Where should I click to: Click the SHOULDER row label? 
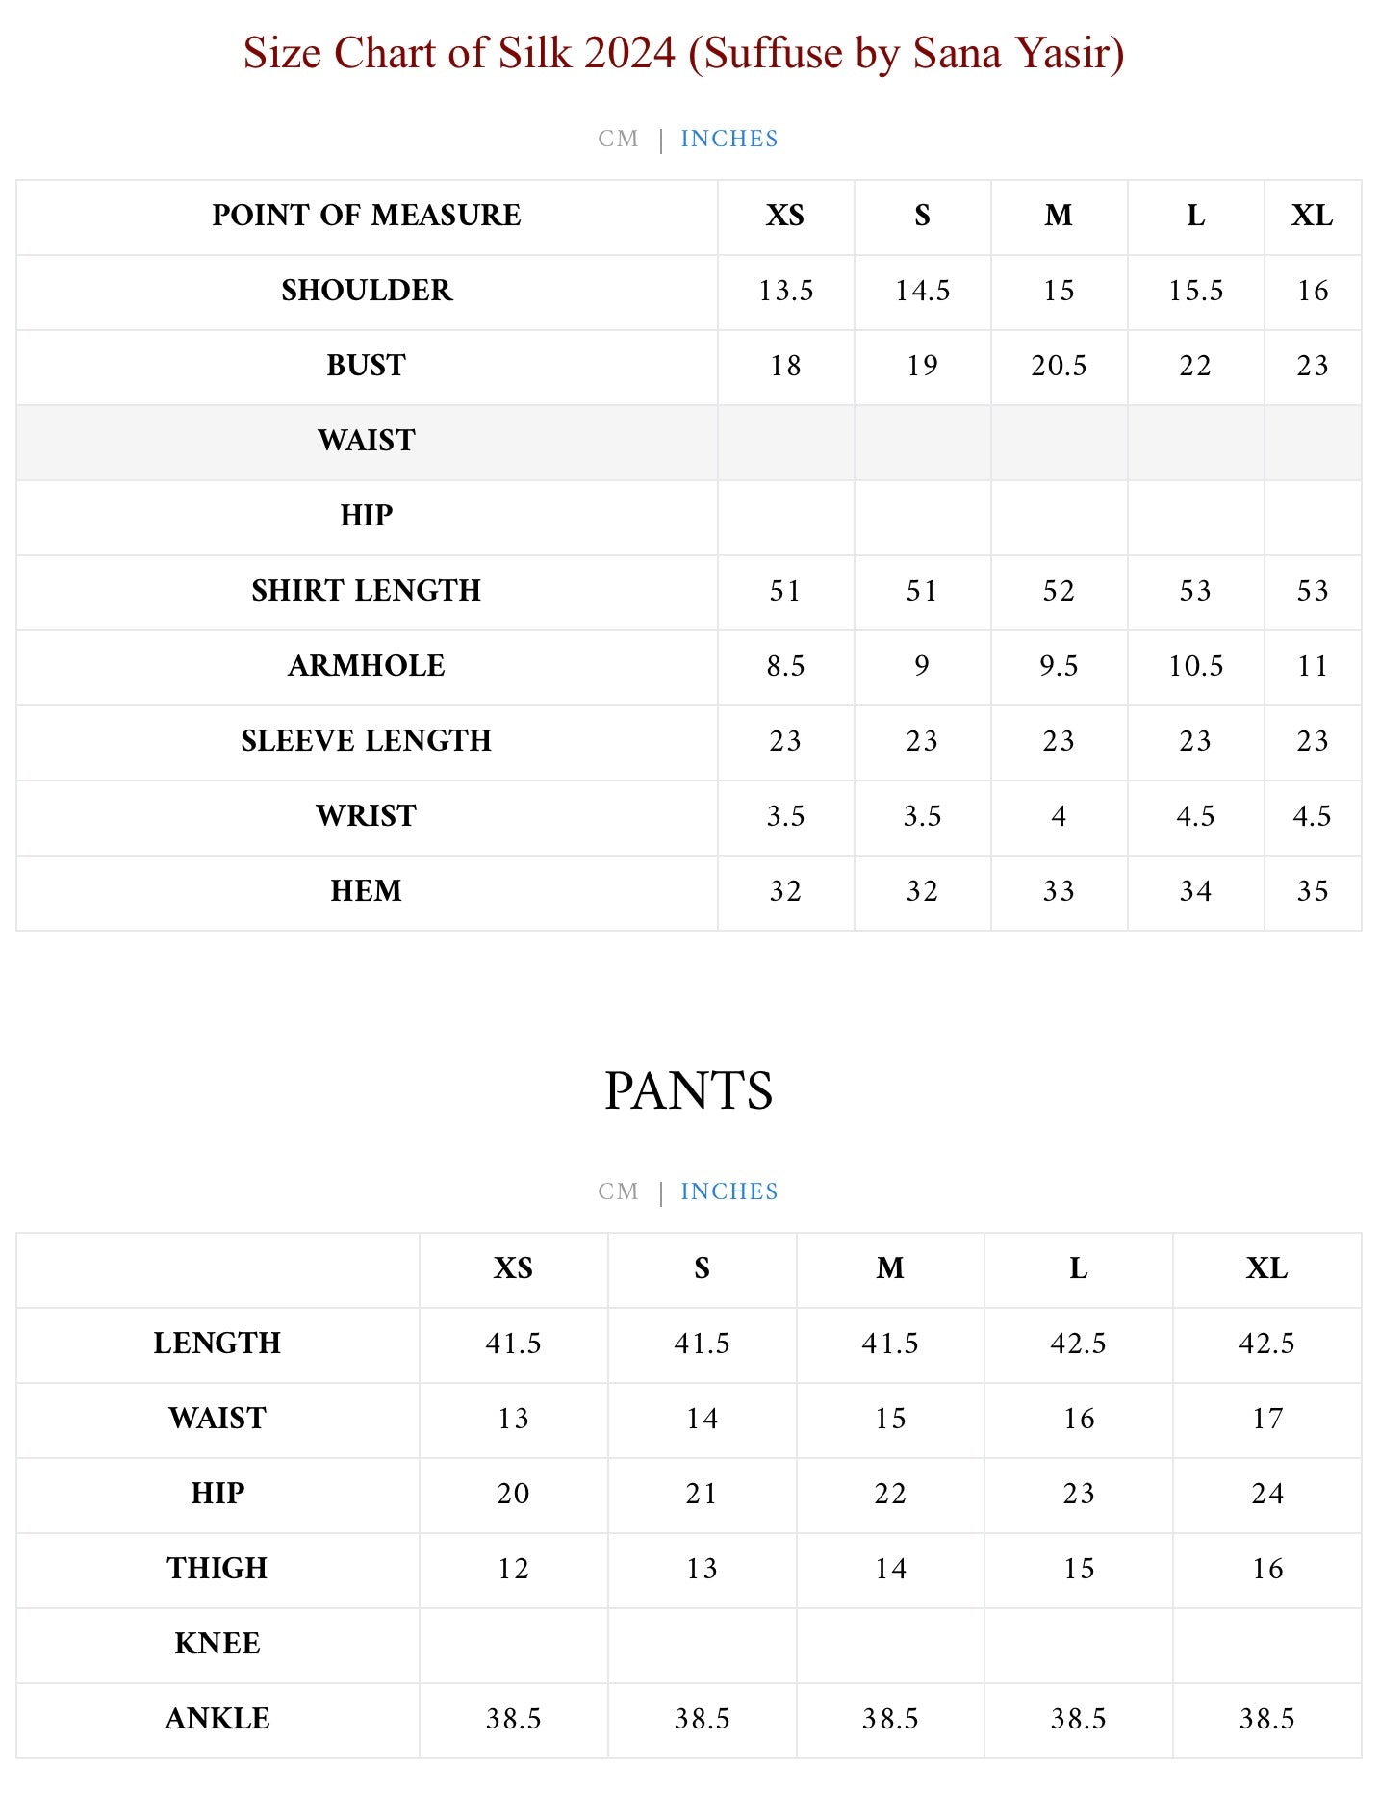click(367, 291)
